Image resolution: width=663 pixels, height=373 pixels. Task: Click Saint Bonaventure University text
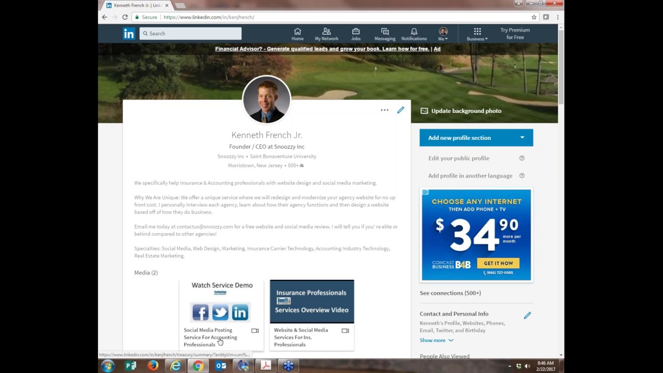click(283, 156)
